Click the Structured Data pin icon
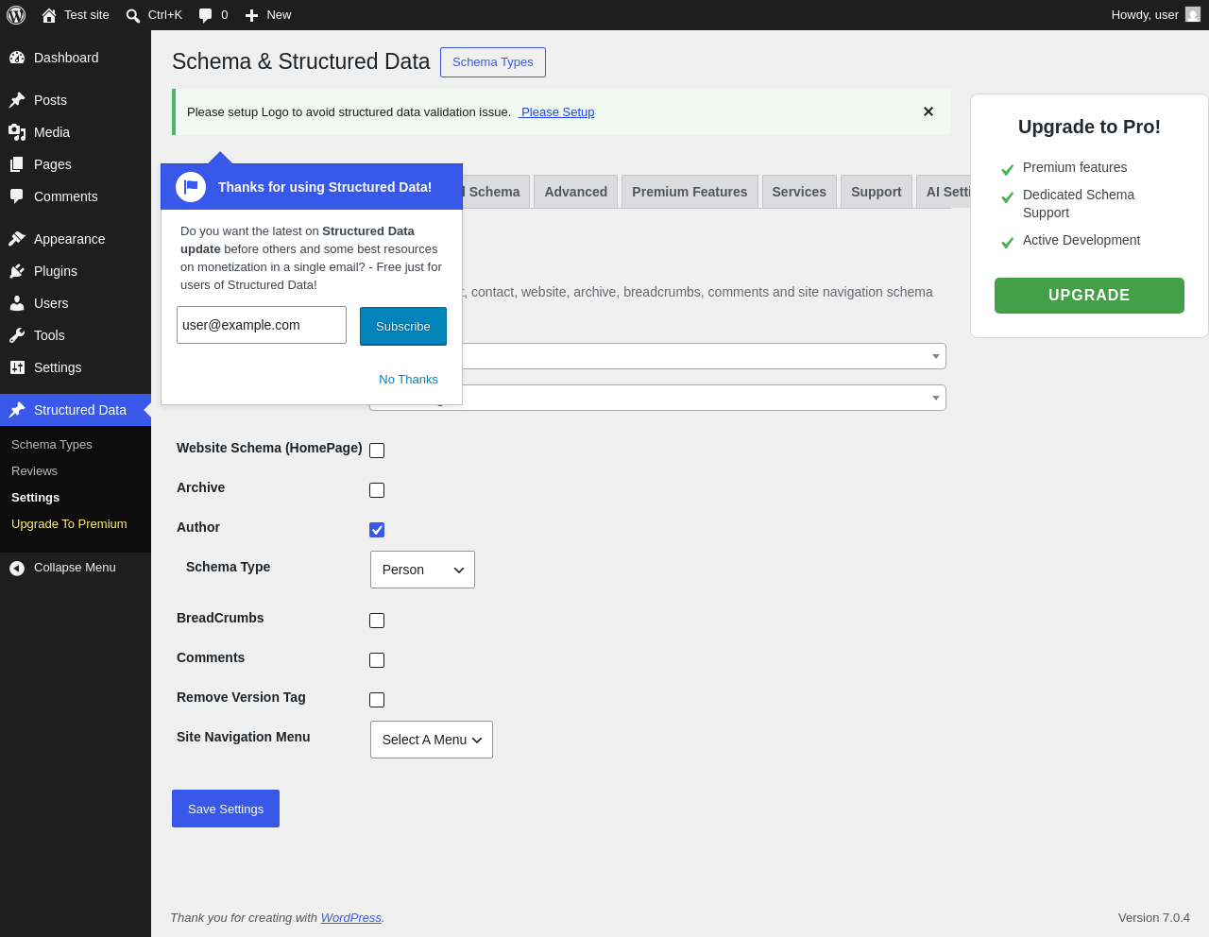The height and width of the screenshot is (937, 1209). (17, 410)
